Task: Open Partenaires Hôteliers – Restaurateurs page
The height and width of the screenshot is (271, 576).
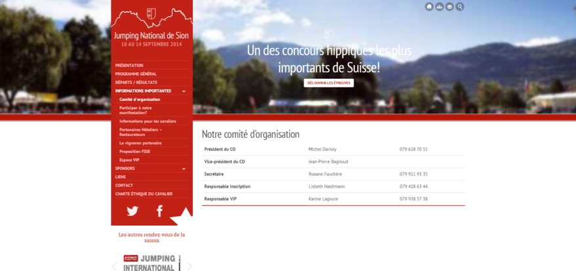Action: [x=140, y=132]
